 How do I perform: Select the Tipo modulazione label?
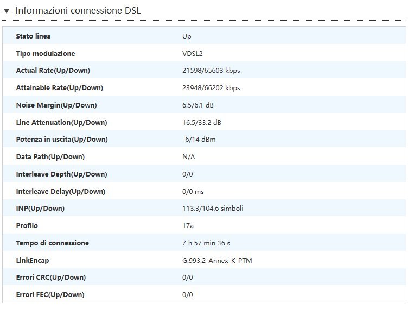(x=46, y=54)
